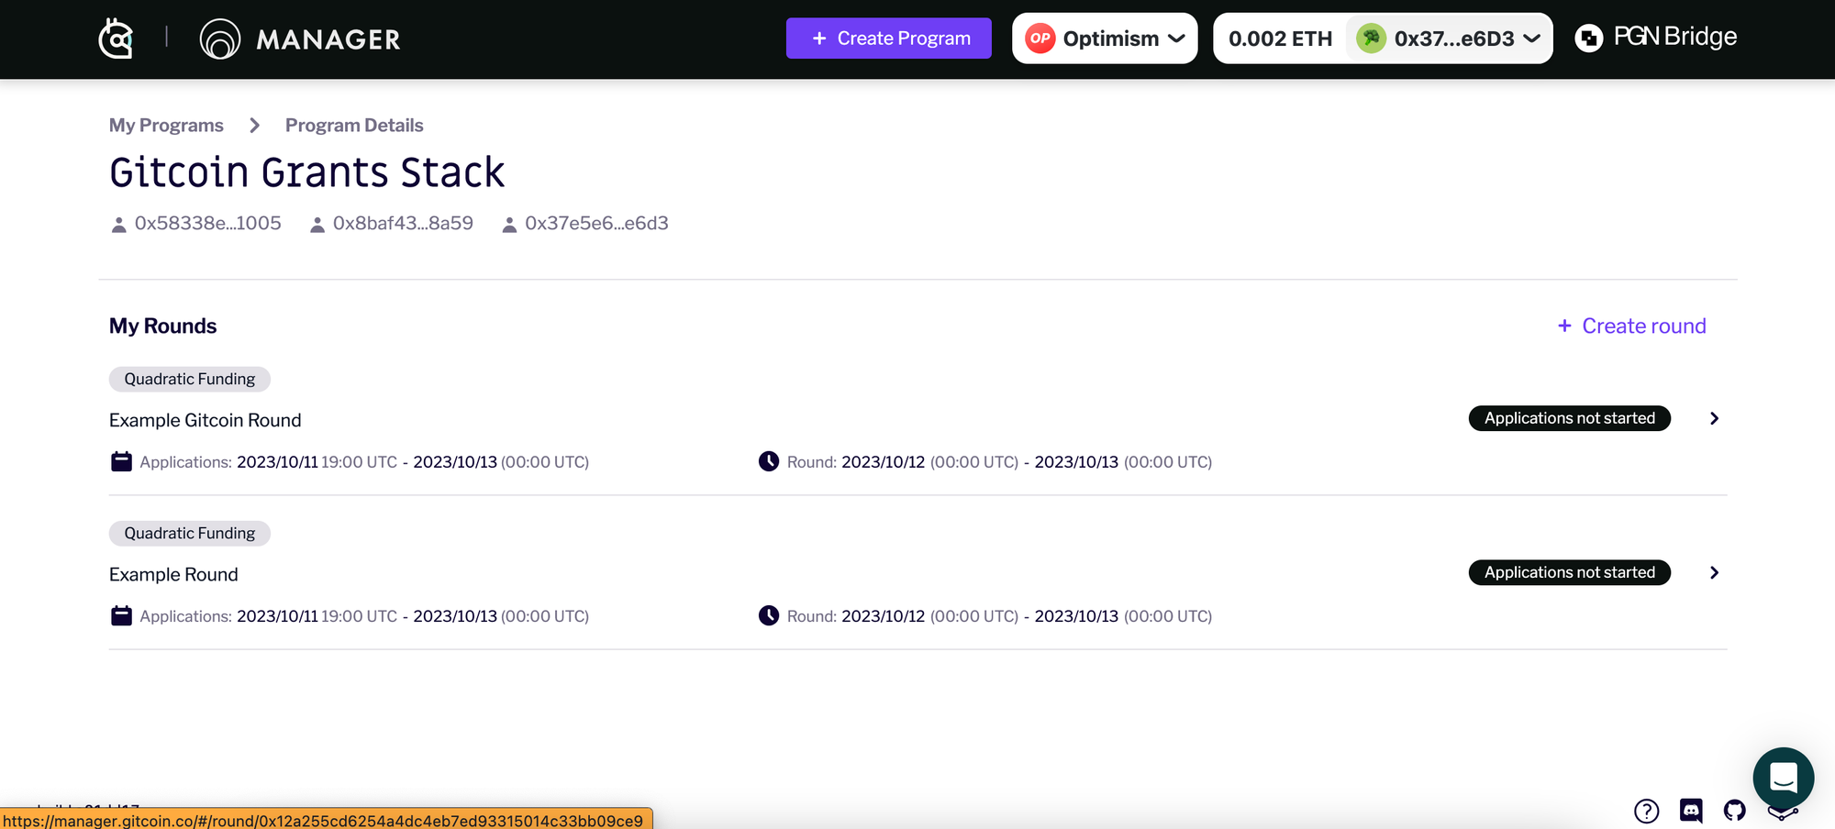Screen dimensions: 1835x829
Task: Click person icon beside 0x58338e...1005
Action: (118, 225)
